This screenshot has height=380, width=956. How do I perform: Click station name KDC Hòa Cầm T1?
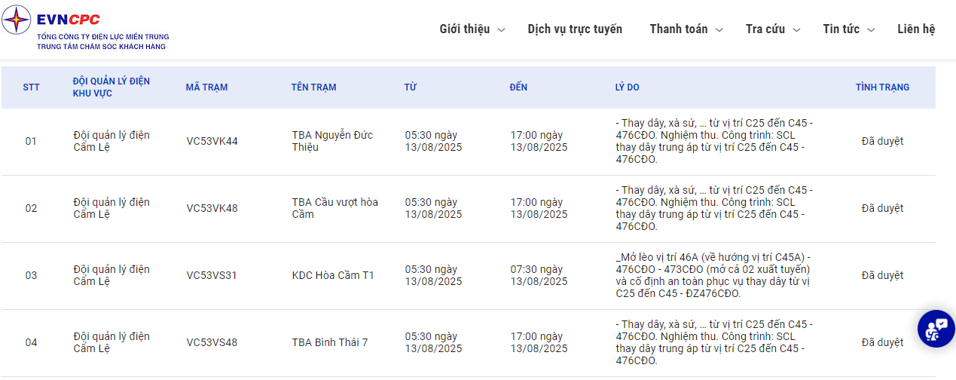tap(332, 275)
